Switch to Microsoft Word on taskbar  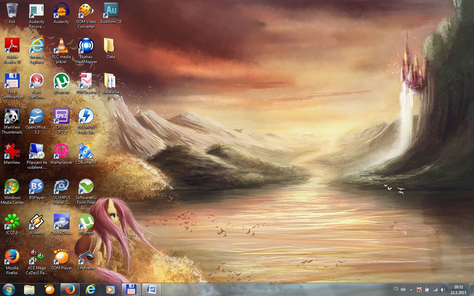pos(152,289)
